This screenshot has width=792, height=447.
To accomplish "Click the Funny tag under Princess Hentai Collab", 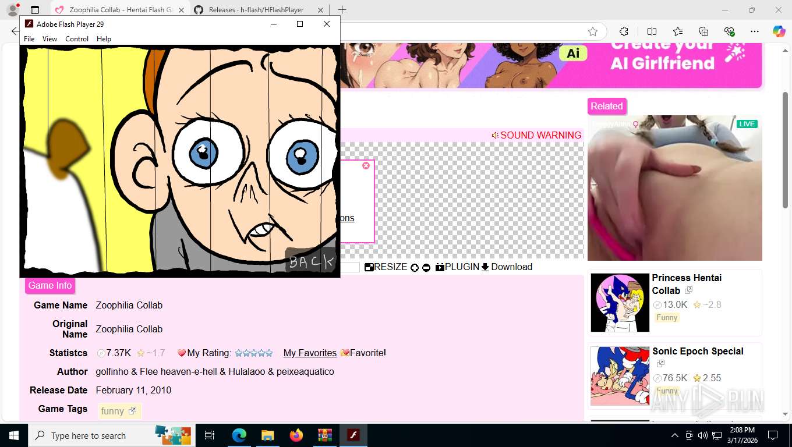I will point(667,318).
